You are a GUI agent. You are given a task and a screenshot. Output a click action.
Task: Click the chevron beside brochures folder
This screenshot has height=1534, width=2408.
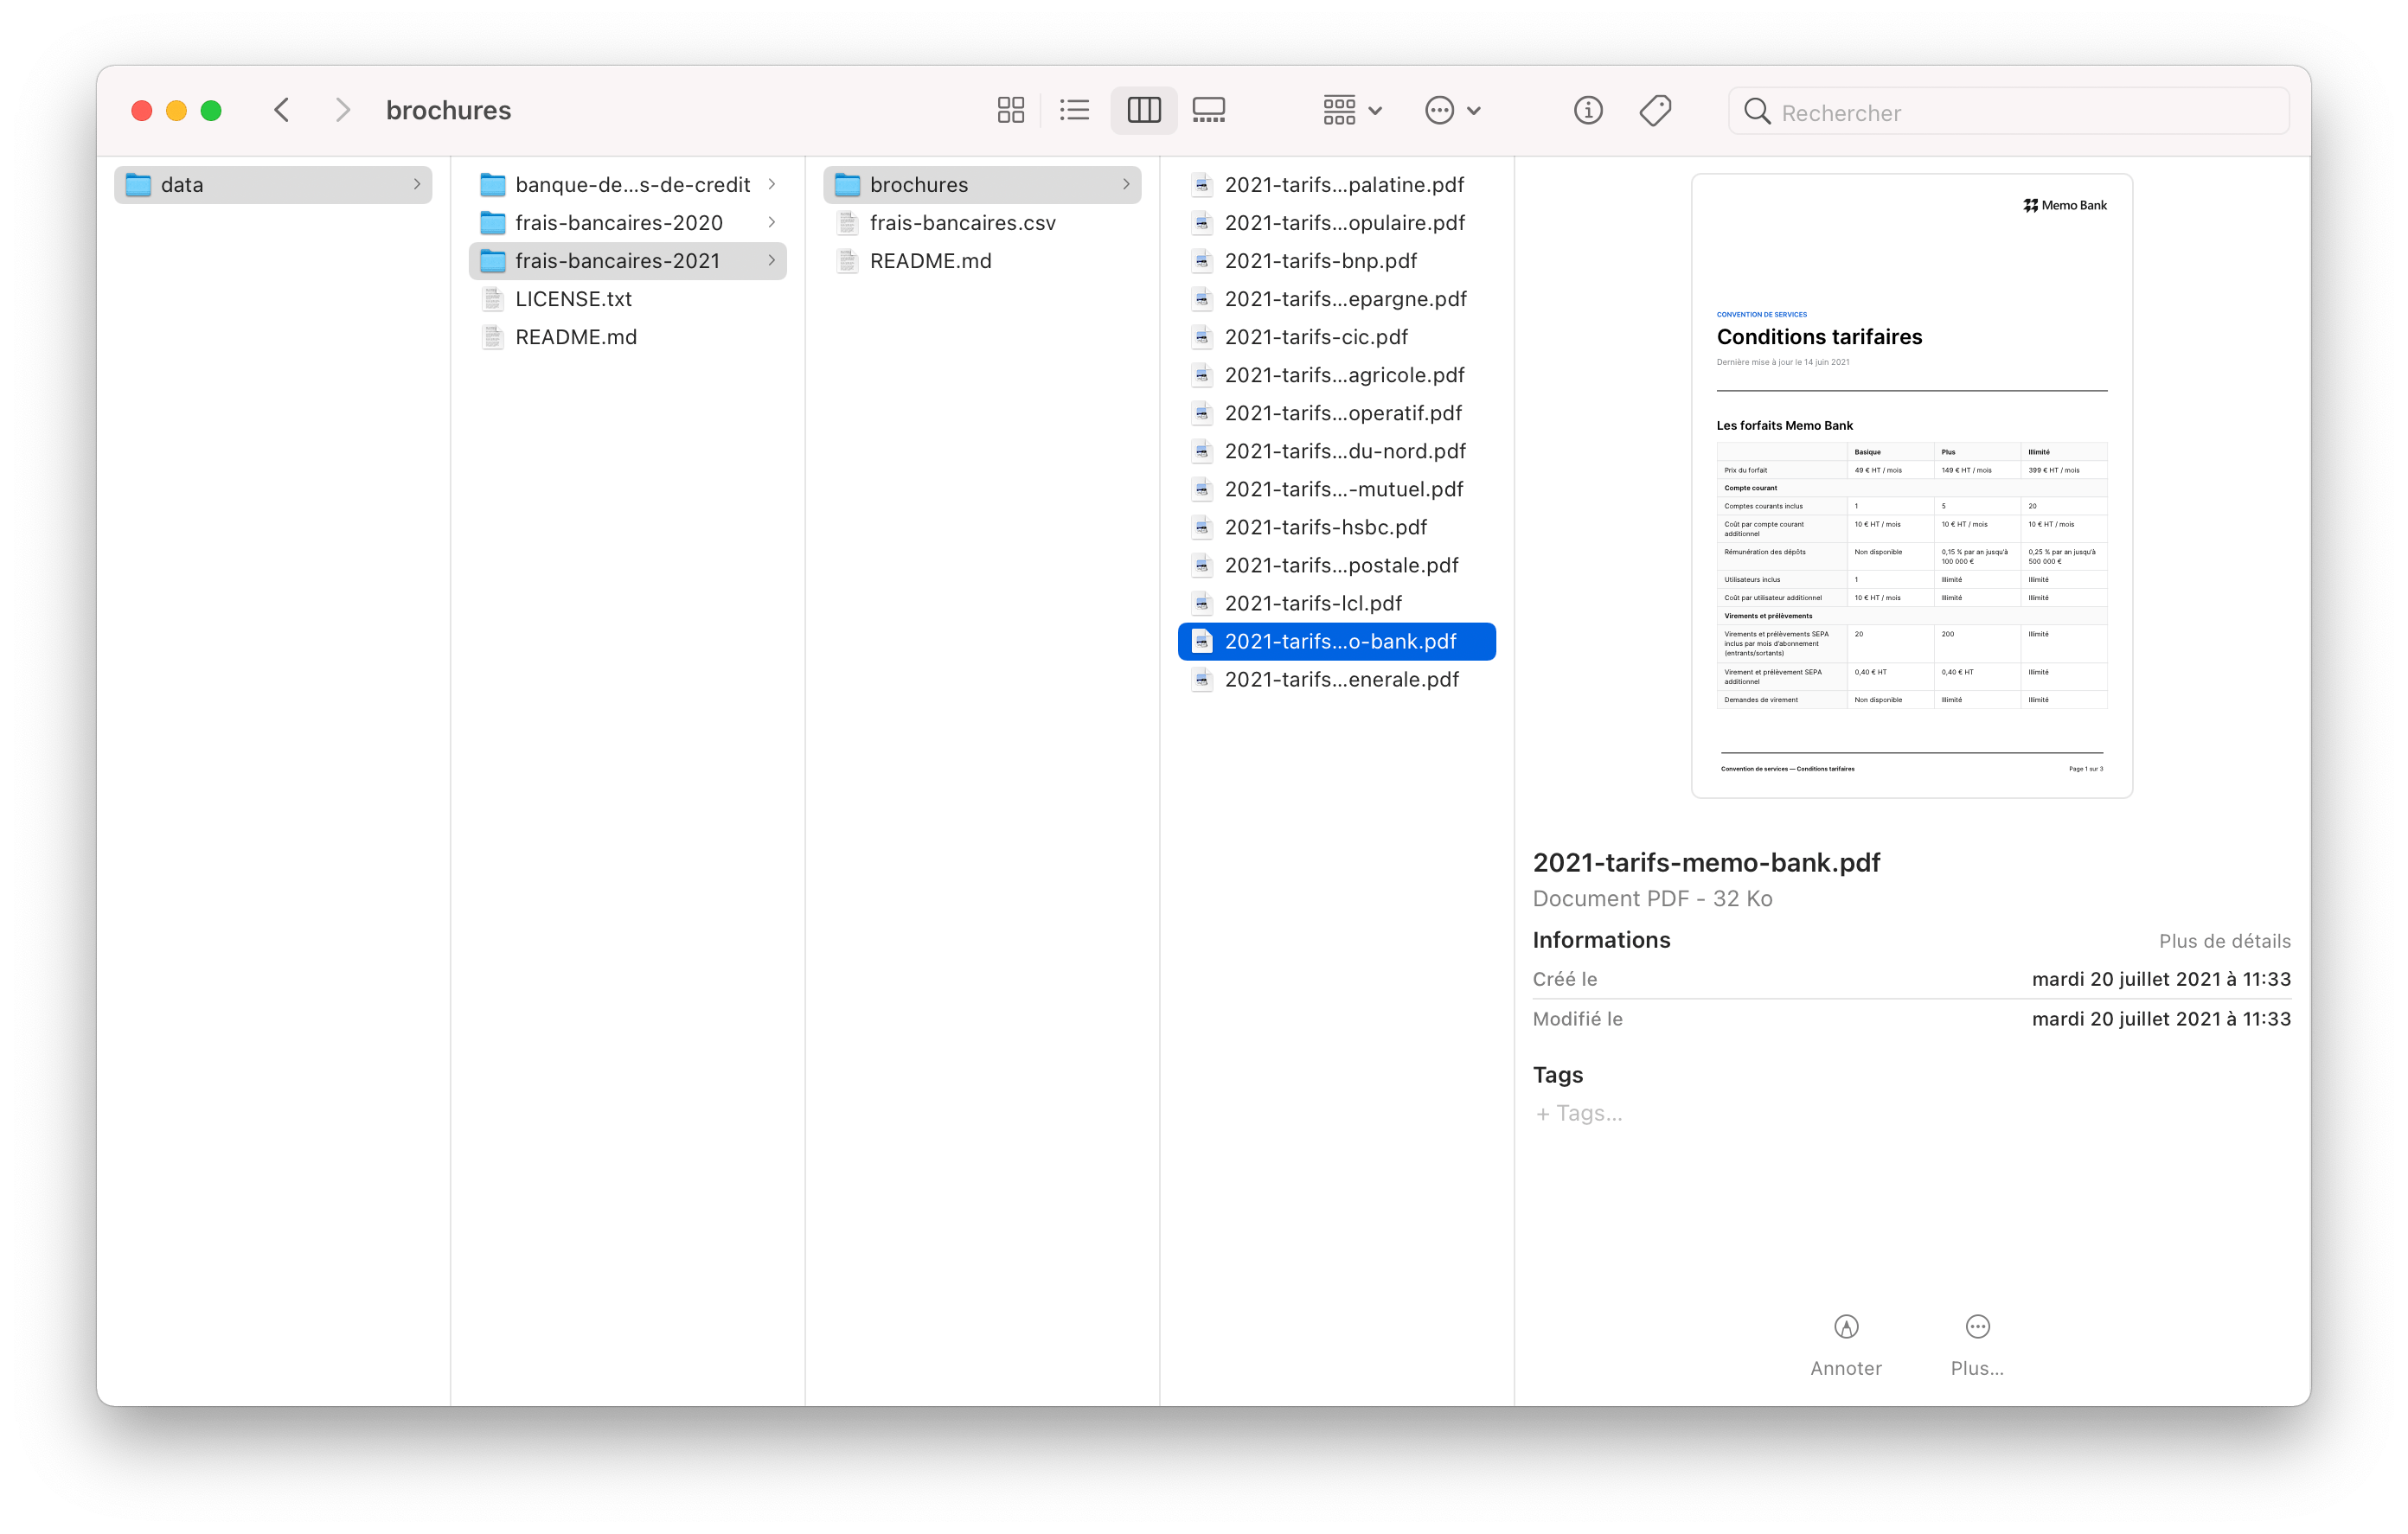1125,185
